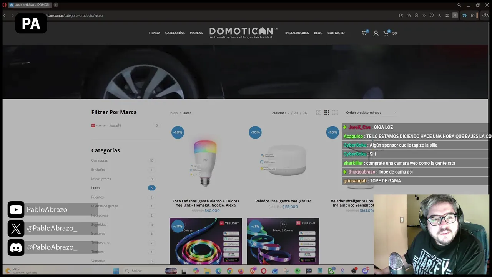
Task: Open the Inicio breadcrumb link
Action: click(174, 113)
